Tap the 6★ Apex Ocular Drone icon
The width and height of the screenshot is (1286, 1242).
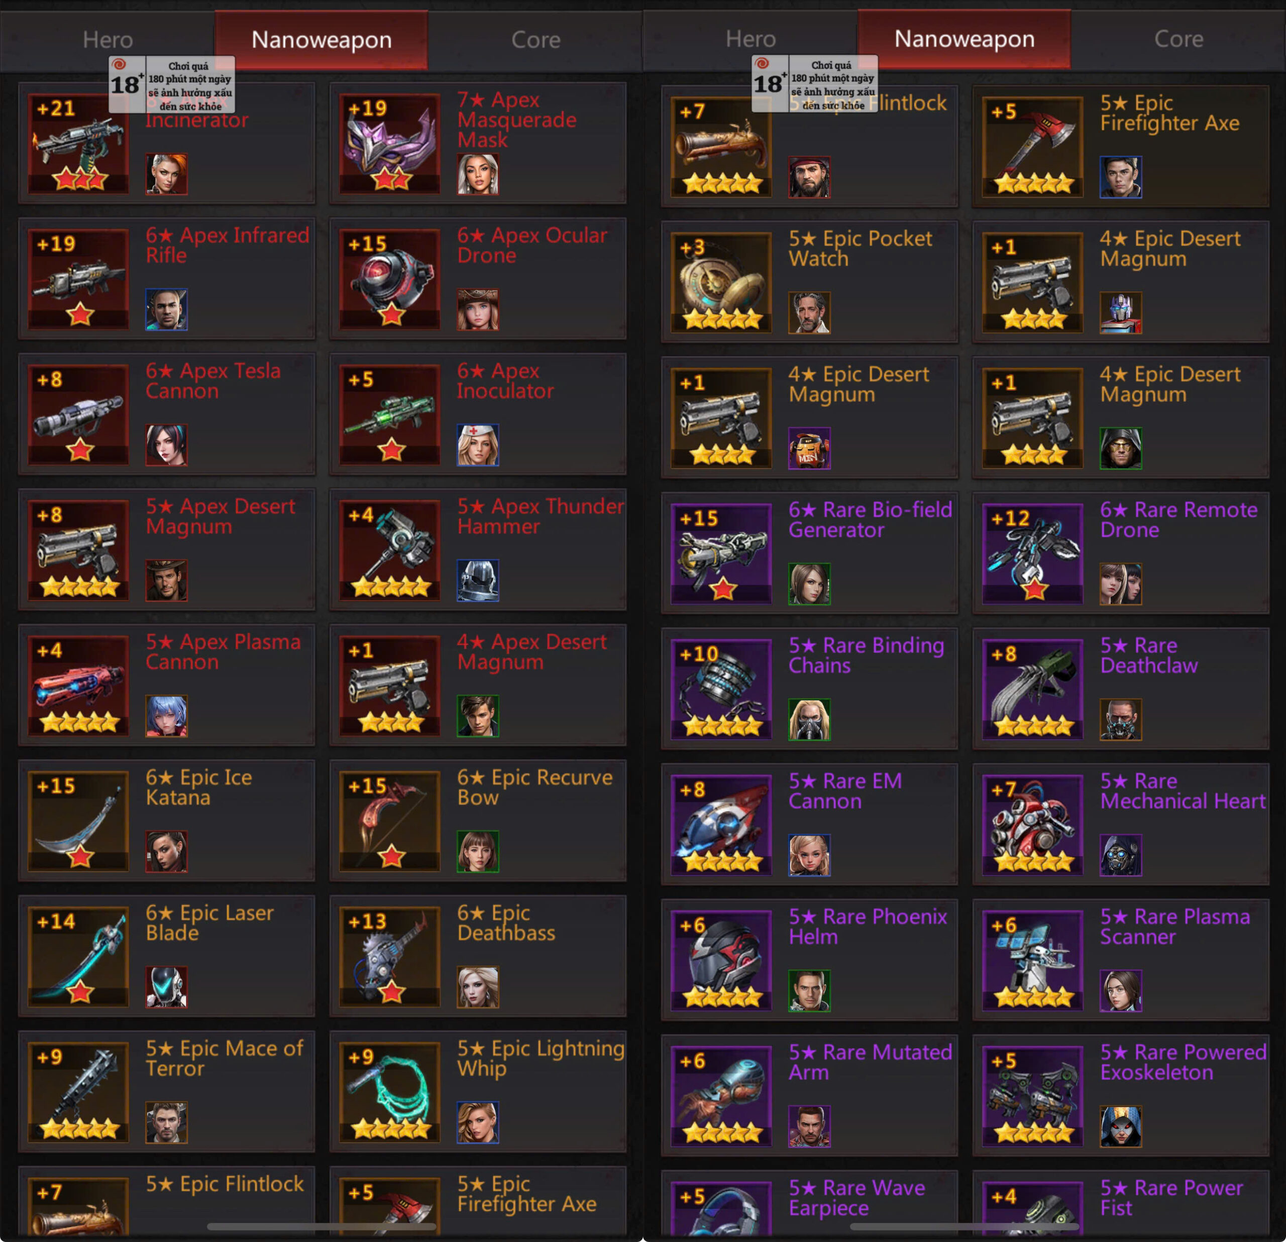coord(390,279)
